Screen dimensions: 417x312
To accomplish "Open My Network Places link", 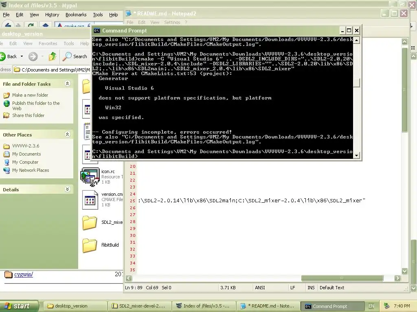I will [x=31, y=170].
